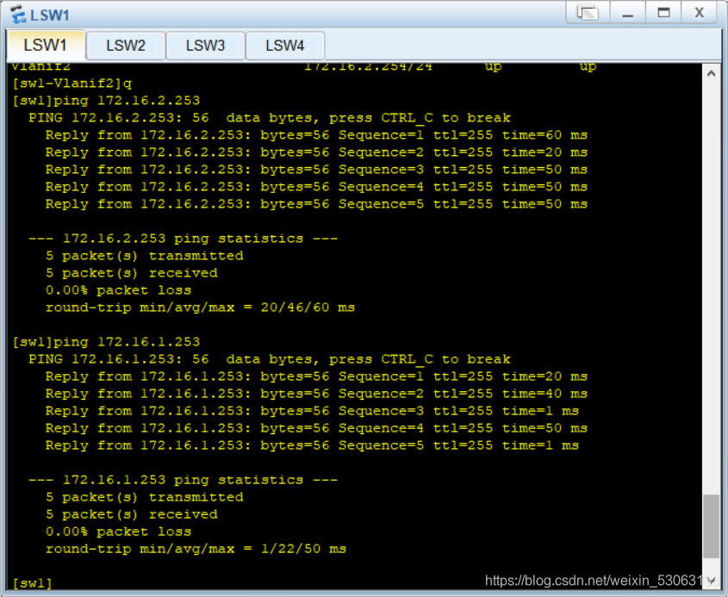
Task: Click 'round-trip min/avg/max = 20/46/60 ms' line
Action: click(200, 308)
